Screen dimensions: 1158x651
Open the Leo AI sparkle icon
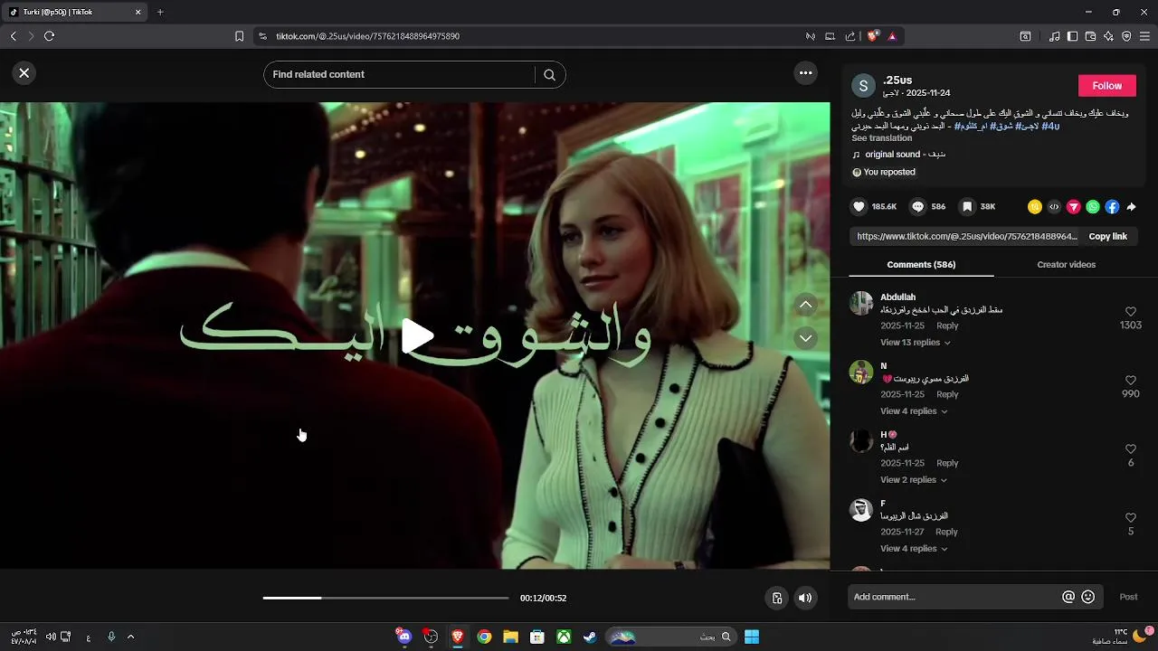[1108, 36]
